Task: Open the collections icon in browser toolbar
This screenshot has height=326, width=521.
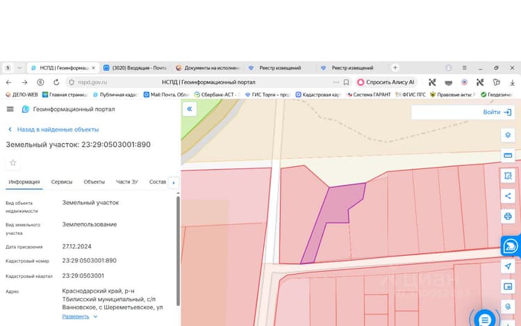Action: (x=497, y=82)
